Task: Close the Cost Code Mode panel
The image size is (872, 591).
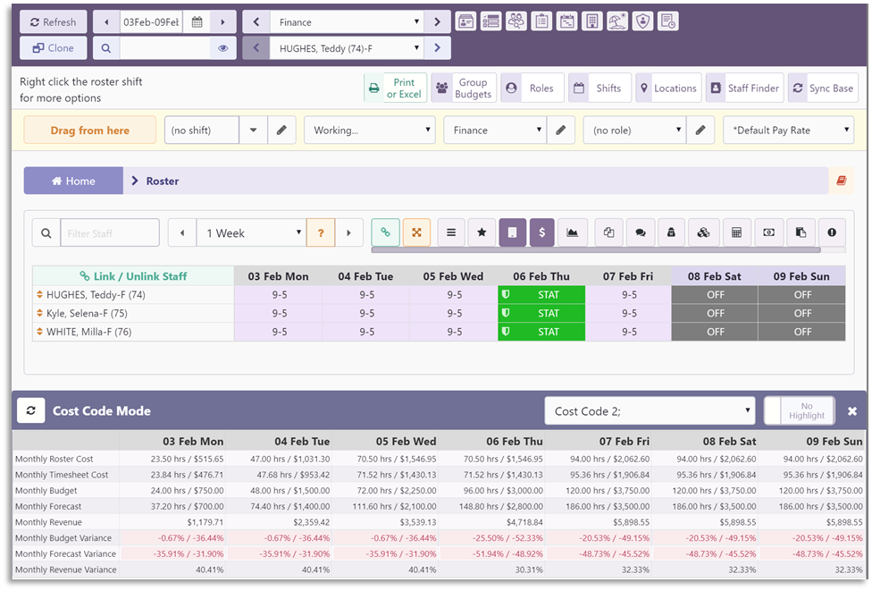Action: click(852, 411)
